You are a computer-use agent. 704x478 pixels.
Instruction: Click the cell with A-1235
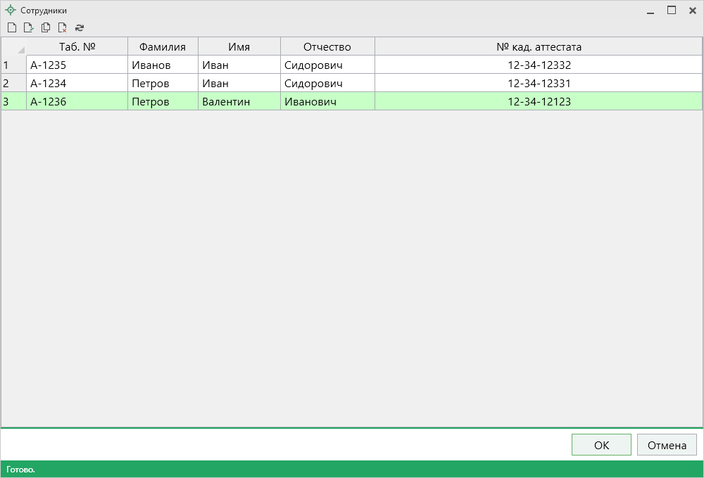(77, 65)
